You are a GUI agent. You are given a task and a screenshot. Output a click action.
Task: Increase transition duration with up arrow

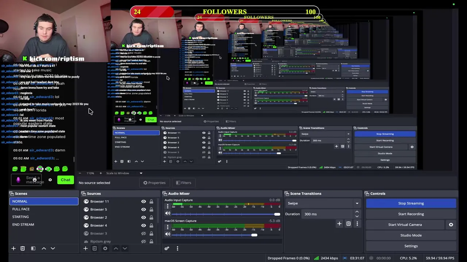coord(357,212)
